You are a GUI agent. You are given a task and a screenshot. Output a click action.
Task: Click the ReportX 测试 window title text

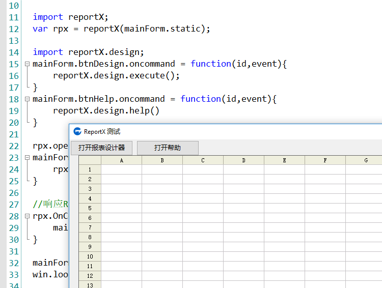pos(102,132)
